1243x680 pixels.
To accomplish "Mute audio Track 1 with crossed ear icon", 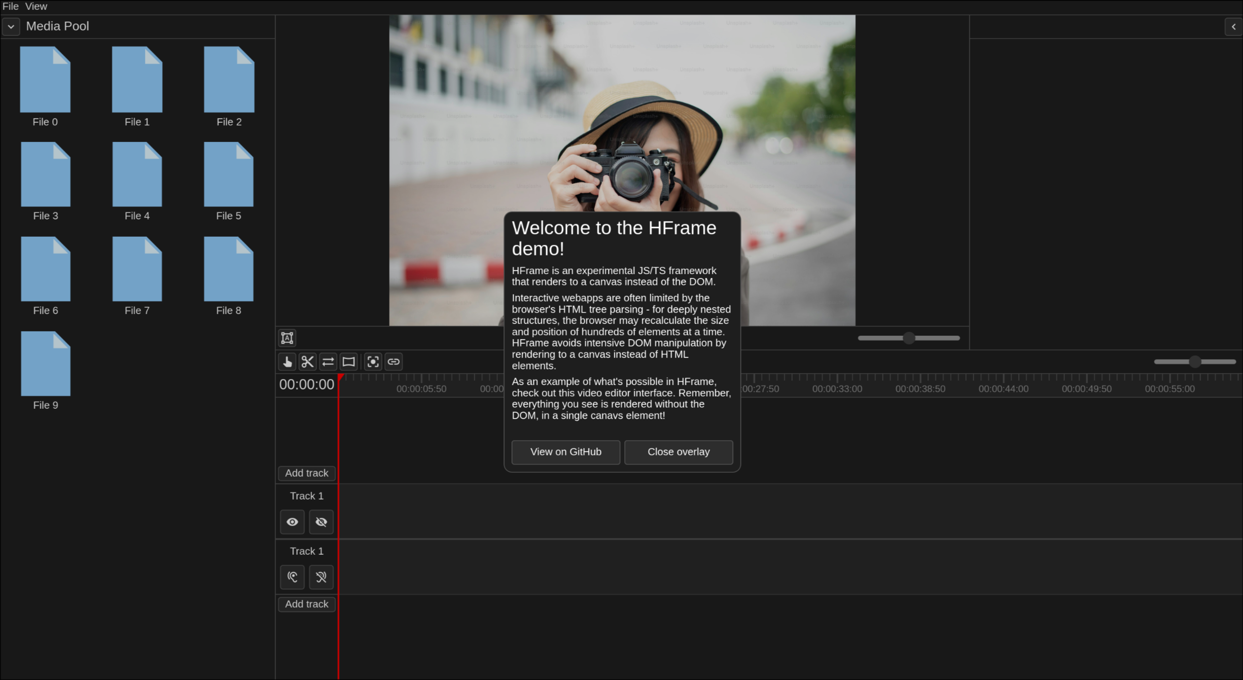I will [321, 577].
